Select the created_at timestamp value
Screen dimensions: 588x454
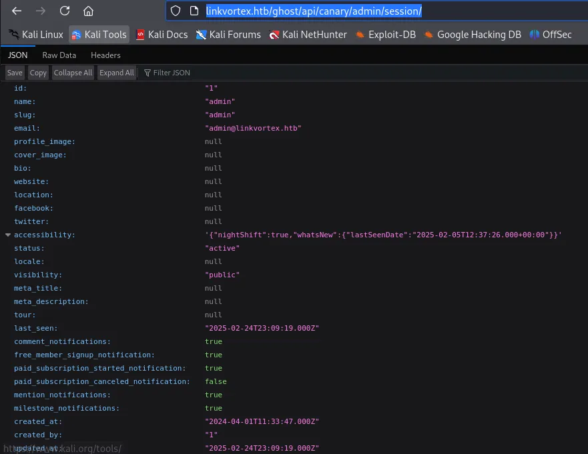tap(262, 421)
